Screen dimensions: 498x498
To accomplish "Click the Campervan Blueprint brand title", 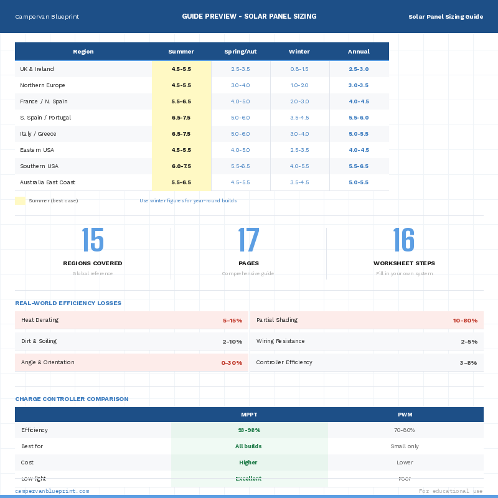I will (47, 17).
